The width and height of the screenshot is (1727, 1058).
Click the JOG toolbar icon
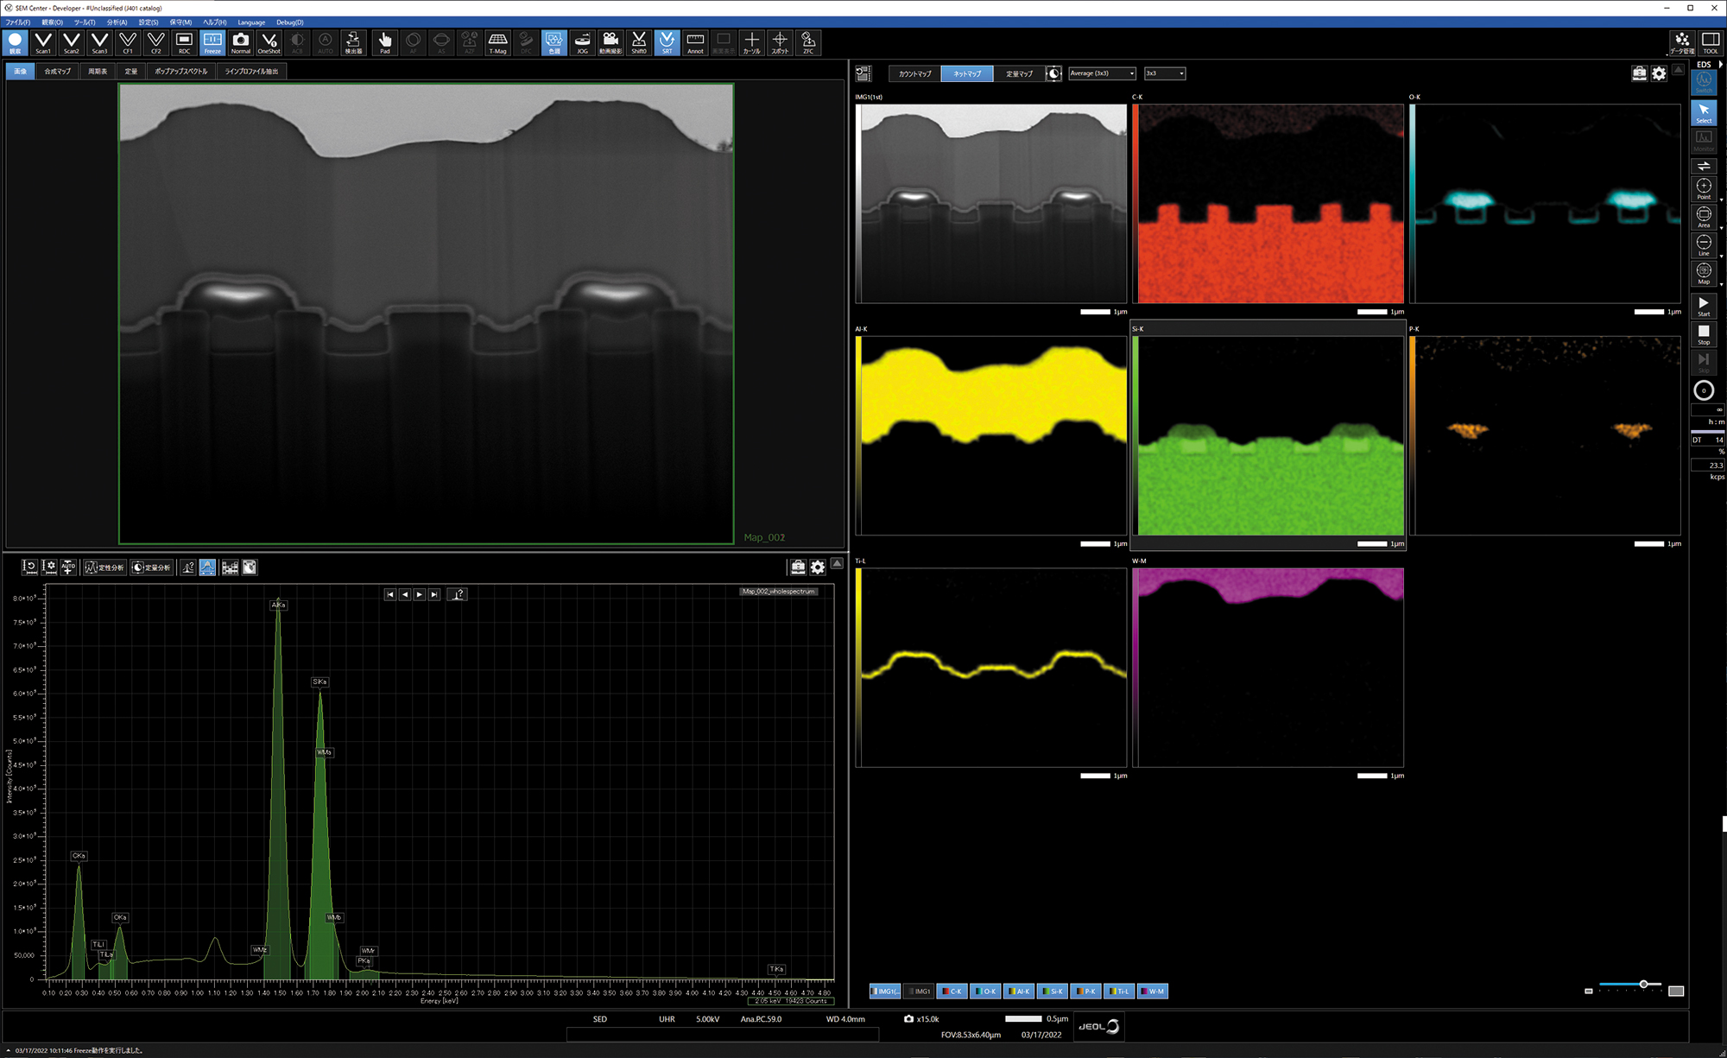pyautogui.click(x=582, y=42)
